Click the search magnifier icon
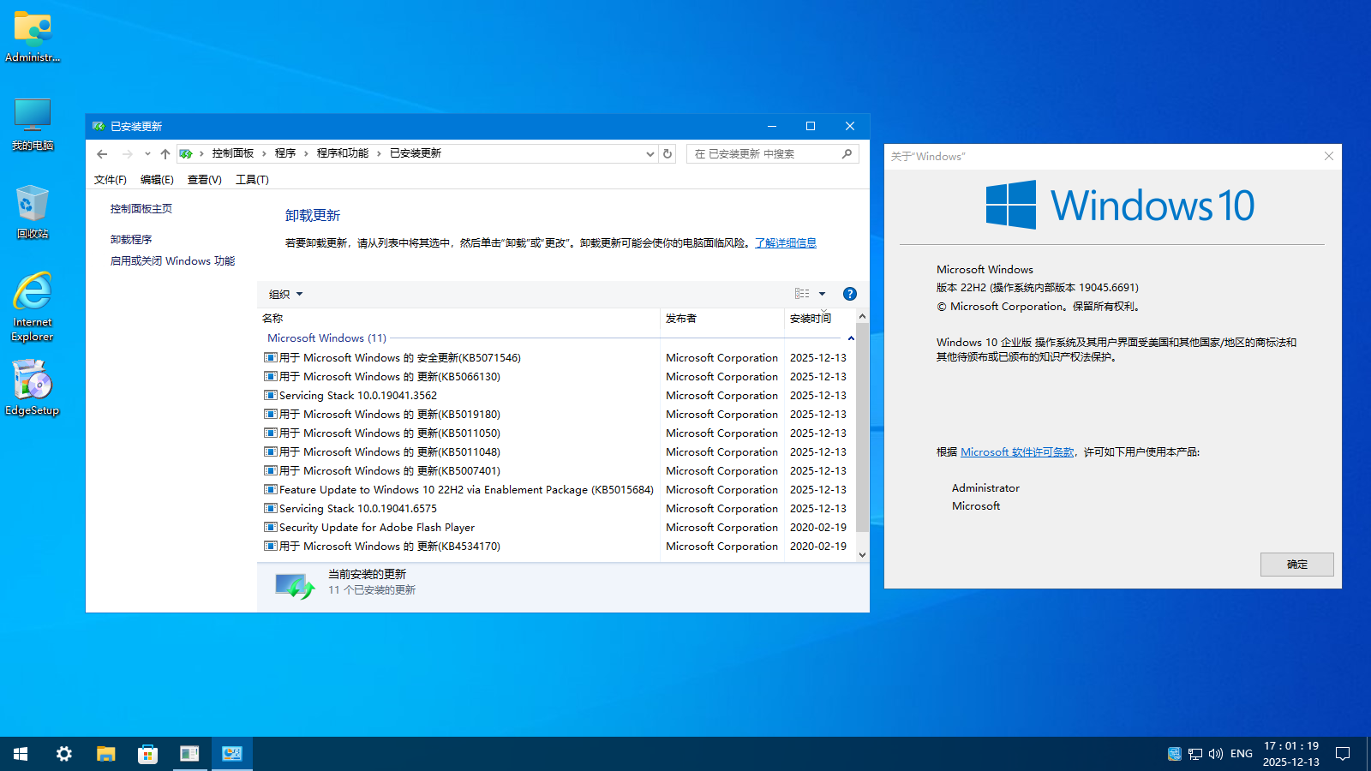Image resolution: width=1371 pixels, height=771 pixels. click(x=847, y=153)
